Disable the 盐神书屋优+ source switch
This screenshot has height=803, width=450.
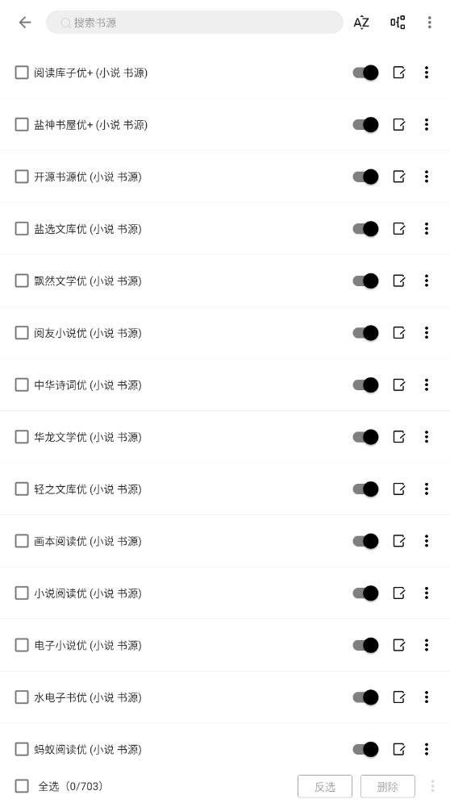pos(365,124)
